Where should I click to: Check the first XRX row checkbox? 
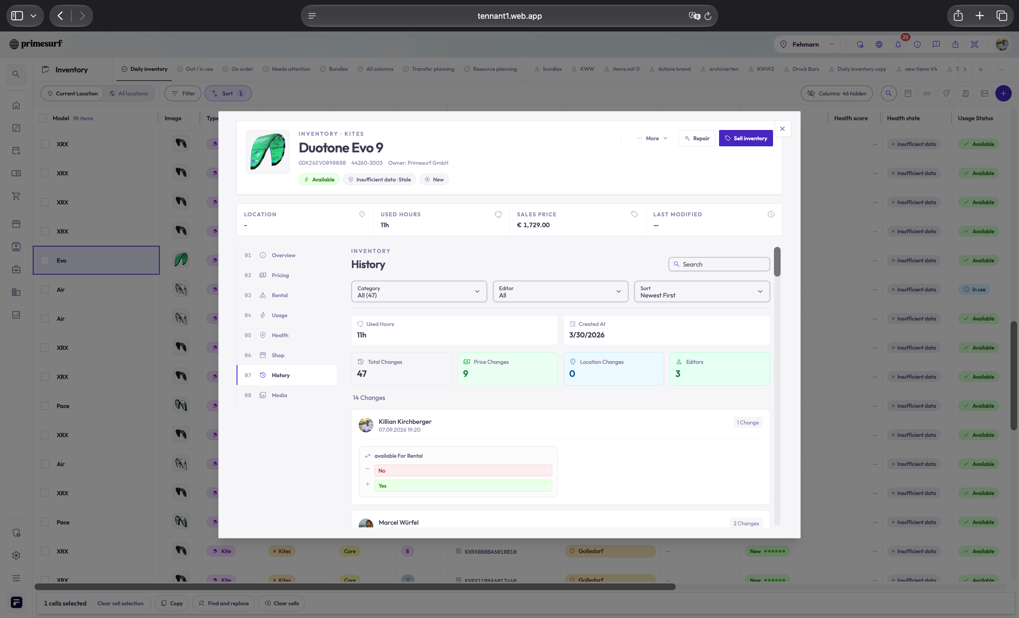click(x=45, y=144)
